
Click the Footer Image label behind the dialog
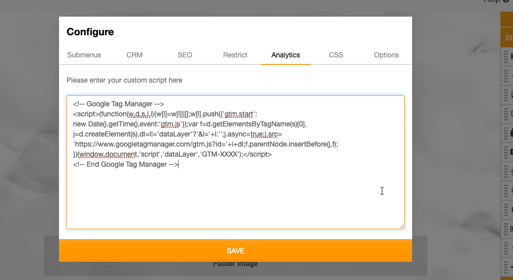(235, 264)
